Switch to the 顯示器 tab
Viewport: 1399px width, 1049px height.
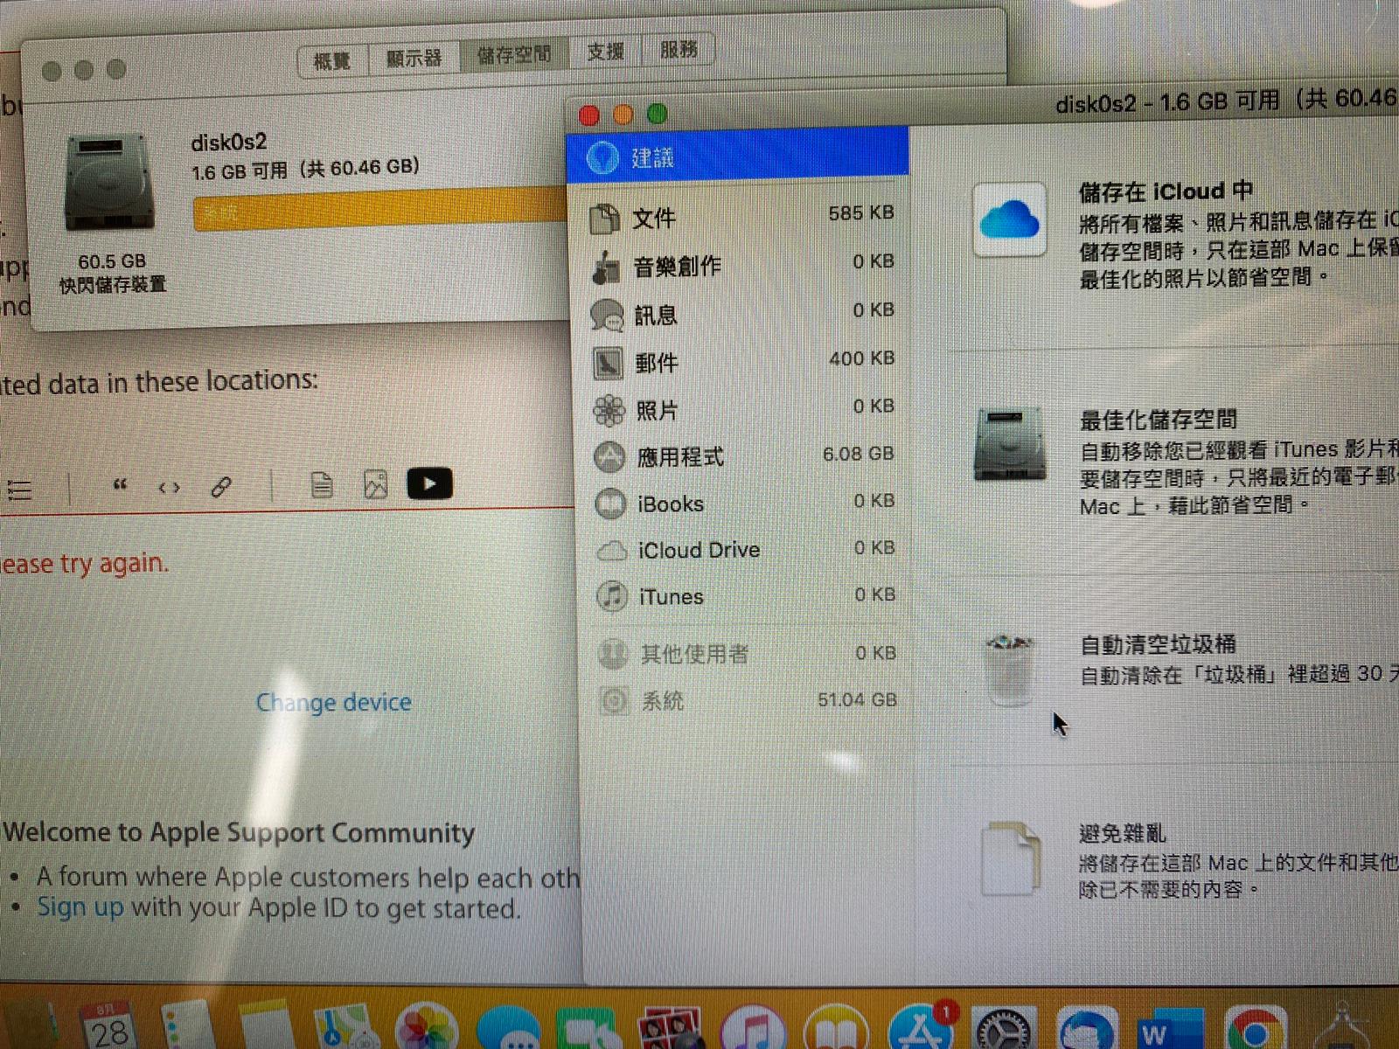(x=414, y=58)
